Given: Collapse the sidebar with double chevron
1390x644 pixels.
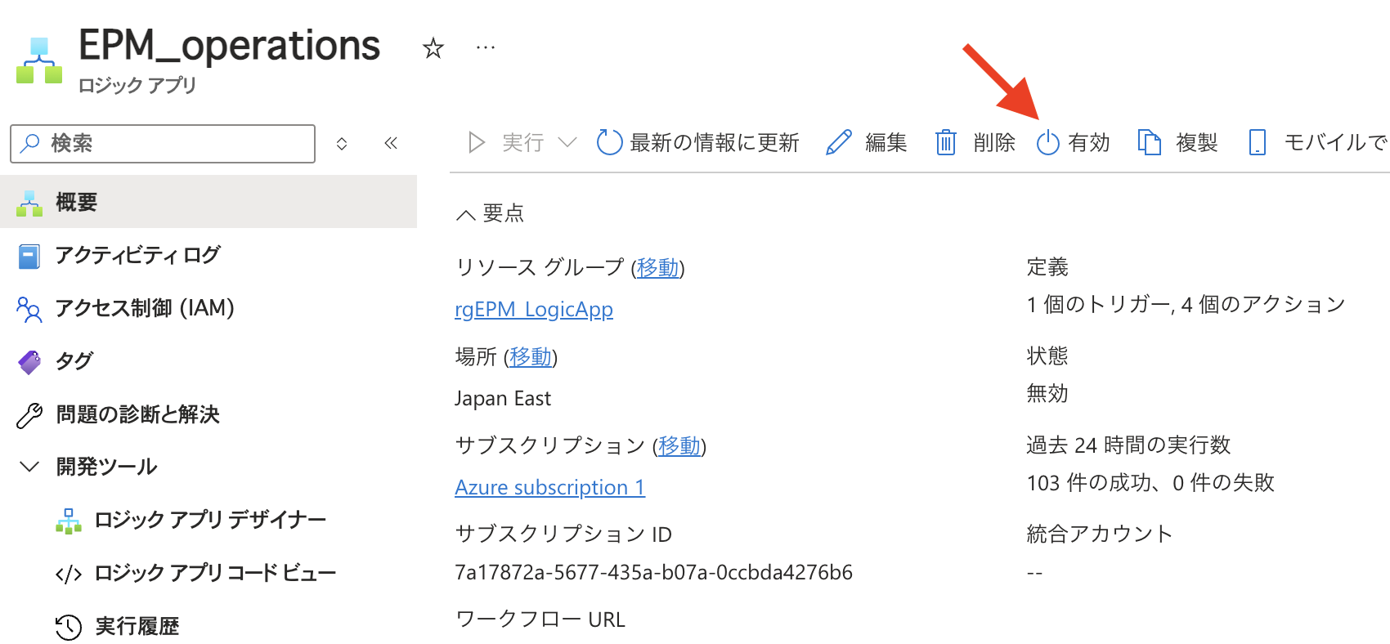Looking at the screenshot, I should [391, 143].
